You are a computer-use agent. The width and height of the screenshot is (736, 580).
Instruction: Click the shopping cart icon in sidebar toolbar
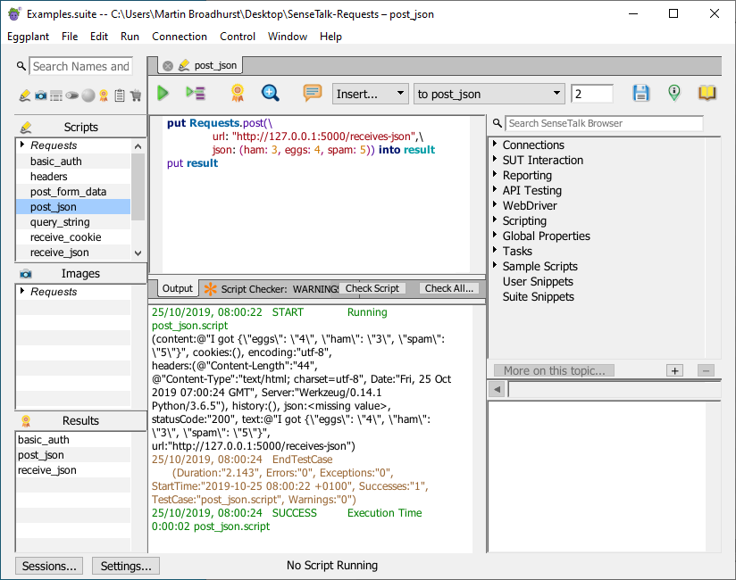click(136, 95)
